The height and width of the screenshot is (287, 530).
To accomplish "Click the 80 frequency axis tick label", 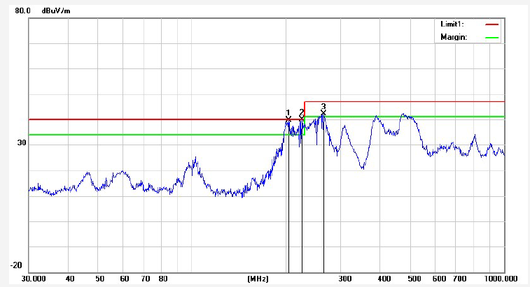I will click(162, 279).
